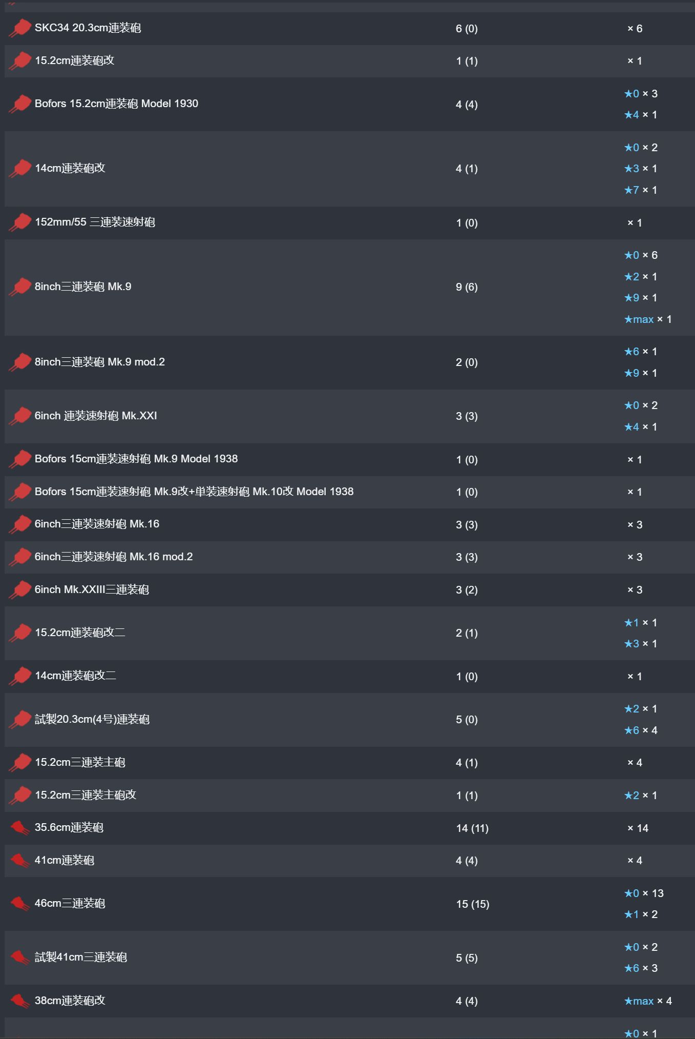Select the 15 (15) count for 46cm三連装砲
695x1039 pixels.
(472, 904)
